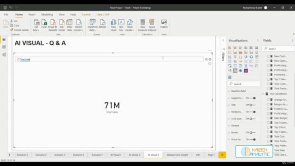Pick the Pie chart visual
The height and width of the screenshot is (166, 295).
coord(246,57)
